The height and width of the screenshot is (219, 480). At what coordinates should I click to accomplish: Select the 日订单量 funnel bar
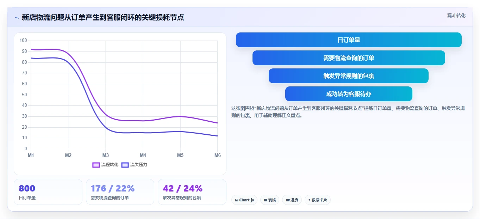(x=349, y=40)
